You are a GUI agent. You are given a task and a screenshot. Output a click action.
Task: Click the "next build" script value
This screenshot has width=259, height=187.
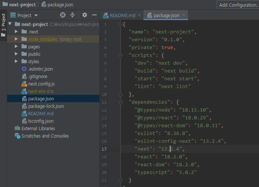click(x=179, y=71)
